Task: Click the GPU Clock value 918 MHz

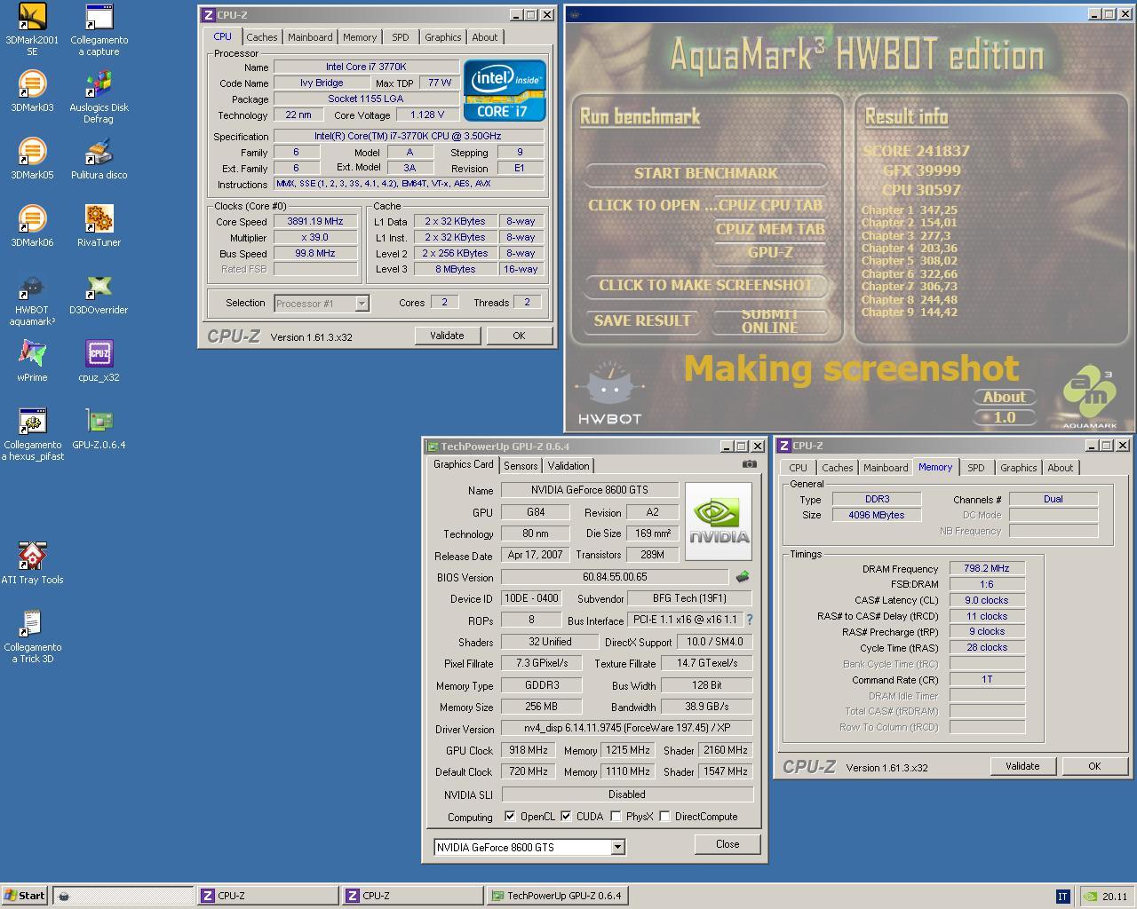Action: tap(528, 750)
